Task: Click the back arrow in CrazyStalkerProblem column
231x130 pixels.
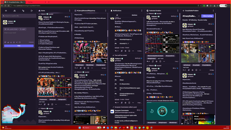Action: click(x=183, y=10)
